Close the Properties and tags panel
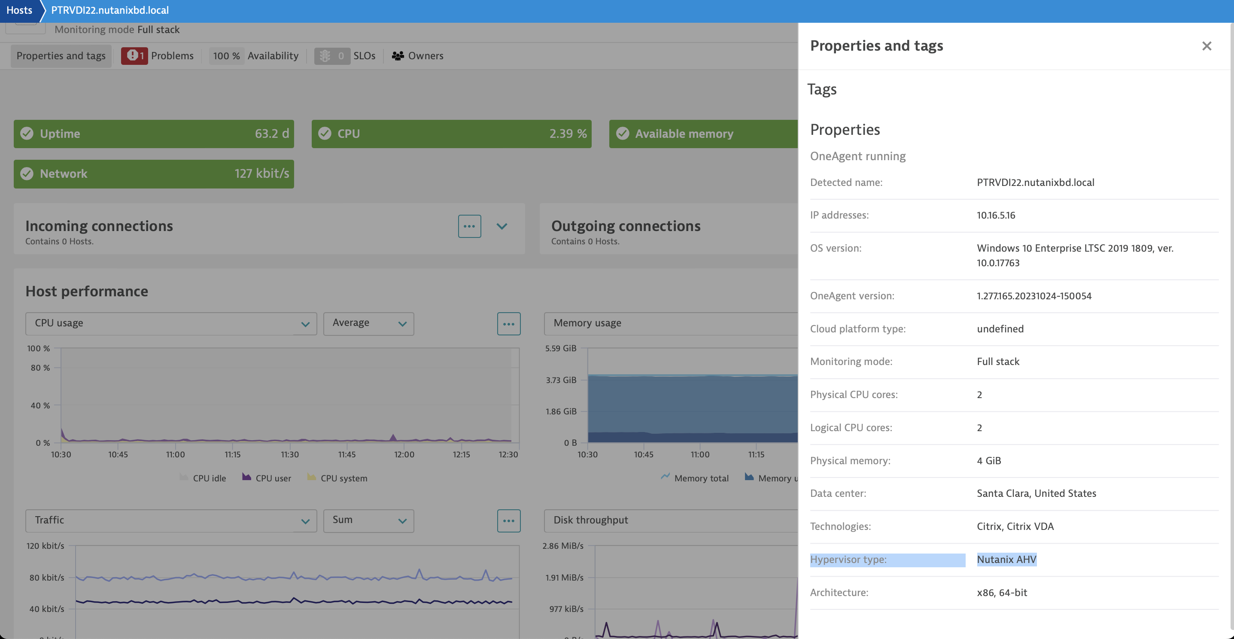The width and height of the screenshot is (1234, 639). point(1206,46)
